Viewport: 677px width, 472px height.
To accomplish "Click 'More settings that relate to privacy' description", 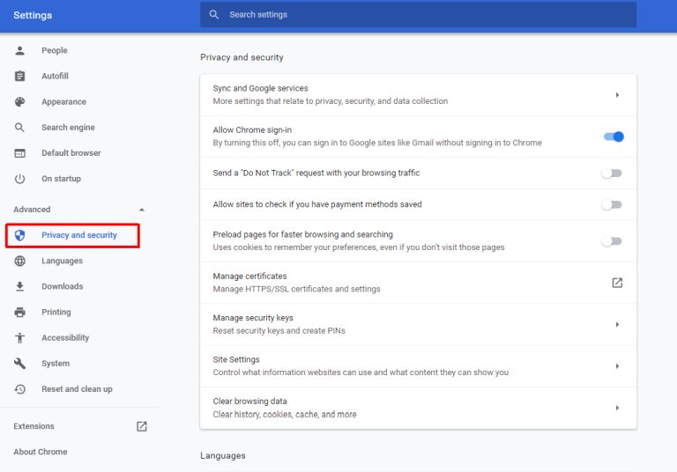I will [x=331, y=101].
